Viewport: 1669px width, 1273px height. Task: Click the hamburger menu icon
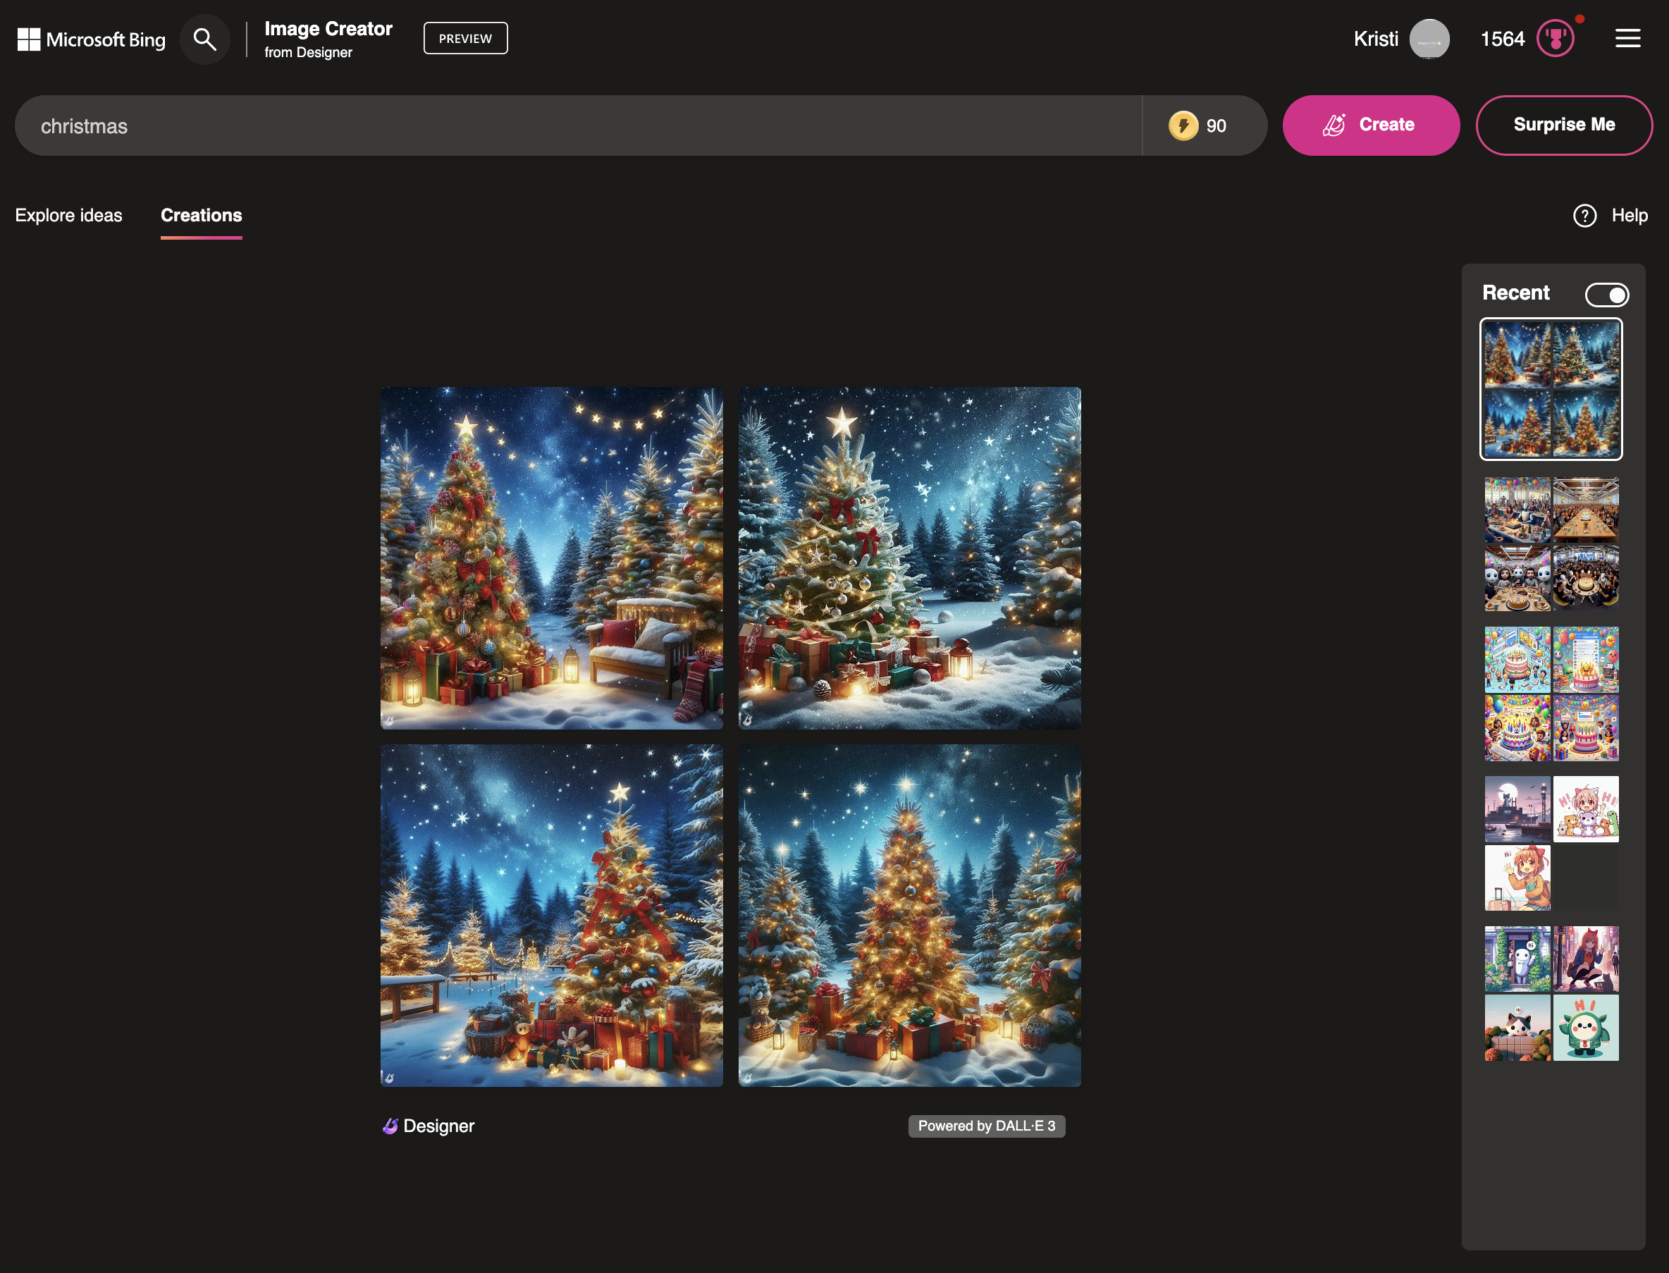point(1629,37)
